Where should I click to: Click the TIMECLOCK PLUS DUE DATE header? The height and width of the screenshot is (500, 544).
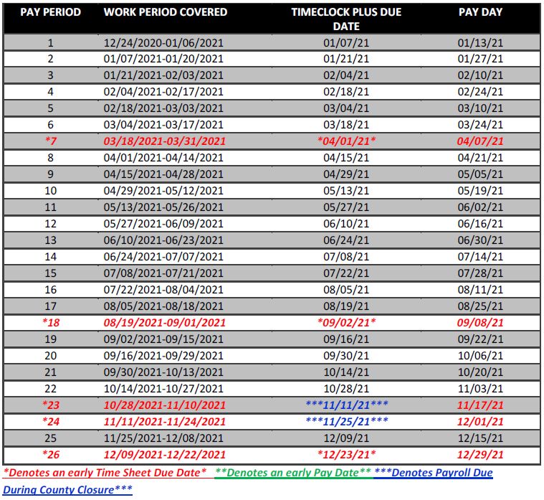coord(346,19)
